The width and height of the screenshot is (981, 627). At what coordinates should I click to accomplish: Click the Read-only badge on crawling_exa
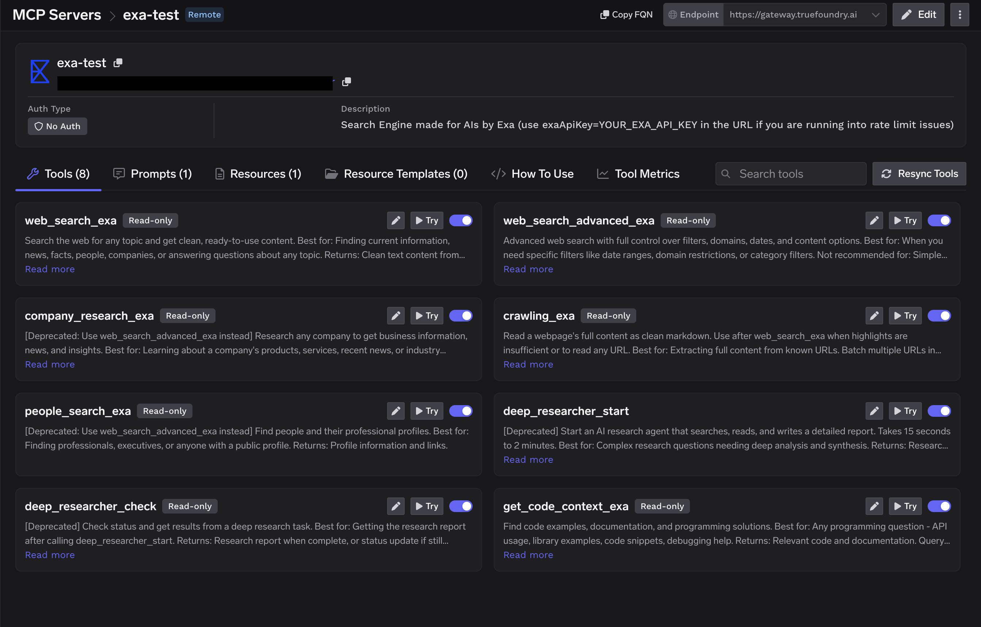point(608,316)
